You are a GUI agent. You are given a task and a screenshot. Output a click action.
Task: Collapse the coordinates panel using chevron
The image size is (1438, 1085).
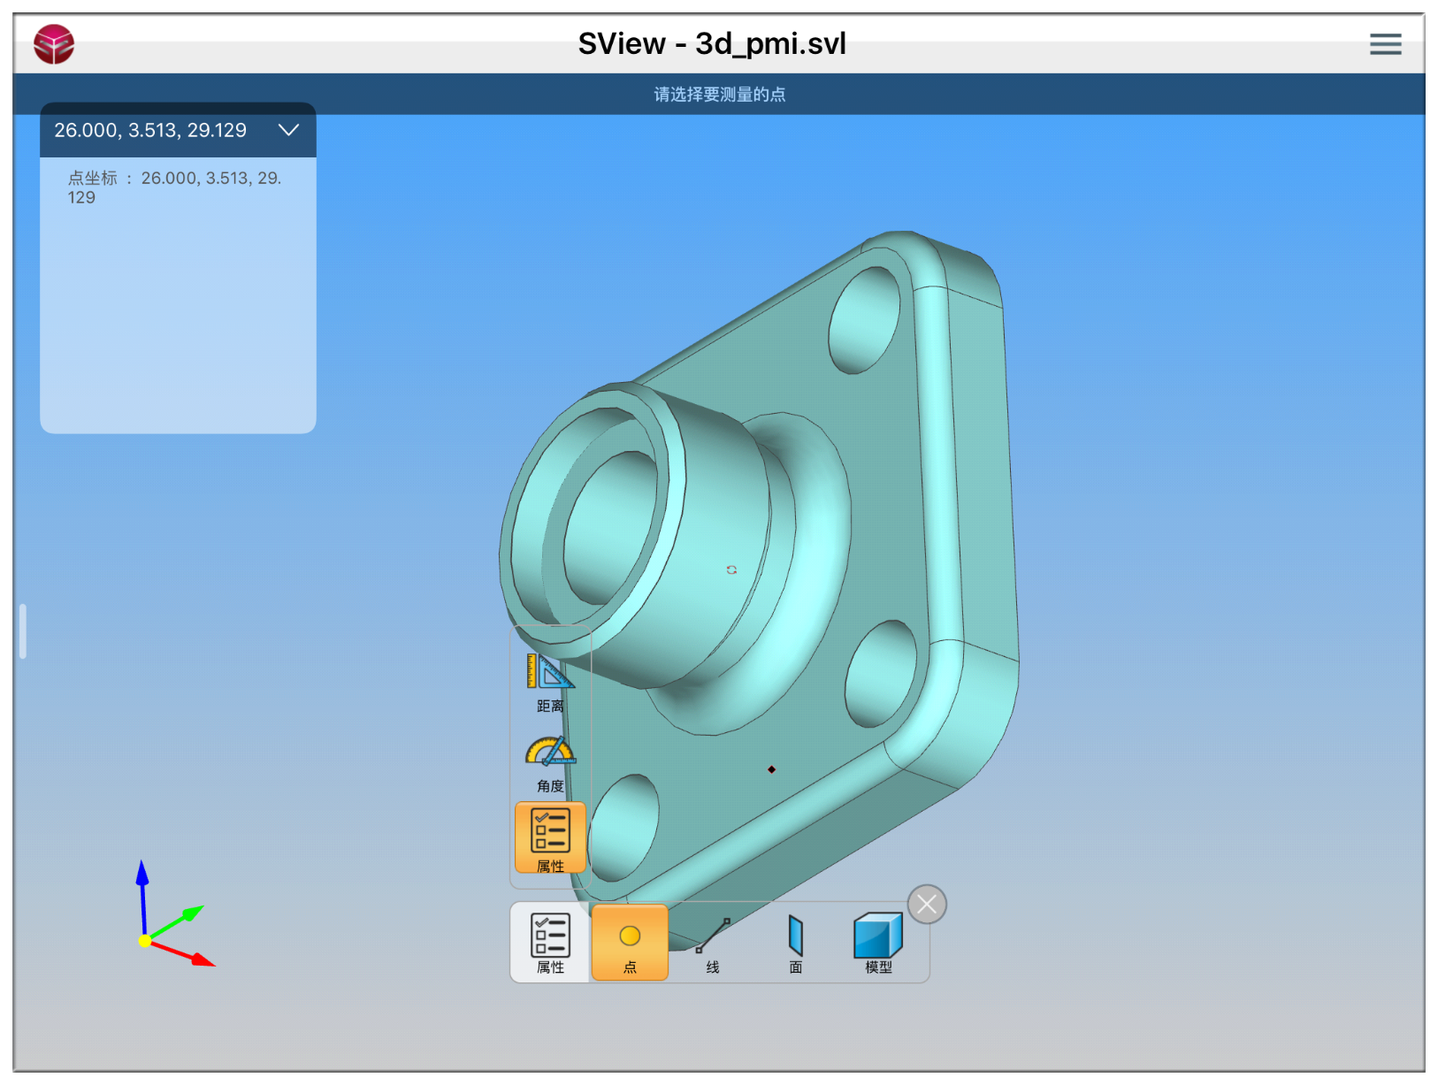pos(288,130)
